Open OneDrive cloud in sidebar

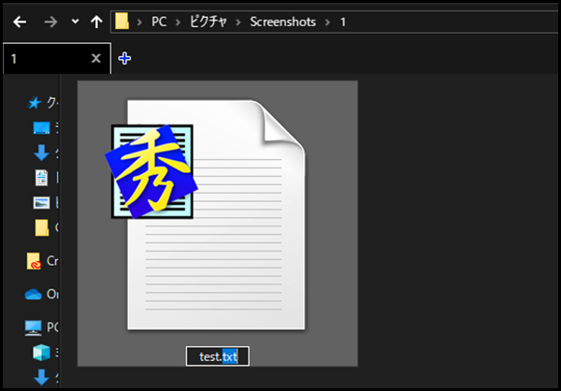click(34, 294)
